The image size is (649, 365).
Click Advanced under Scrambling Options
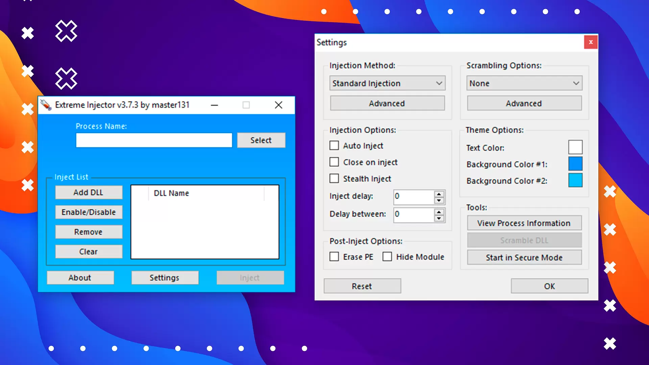pos(524,103)
